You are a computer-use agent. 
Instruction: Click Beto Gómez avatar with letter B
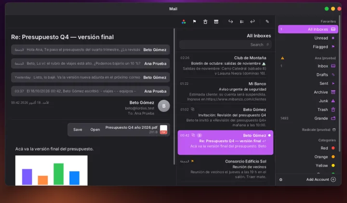[x=164, y=106]
